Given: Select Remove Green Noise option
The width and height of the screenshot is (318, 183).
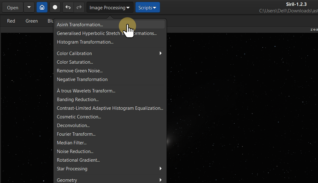Looking at the screenshot, I should click(80, 71).
